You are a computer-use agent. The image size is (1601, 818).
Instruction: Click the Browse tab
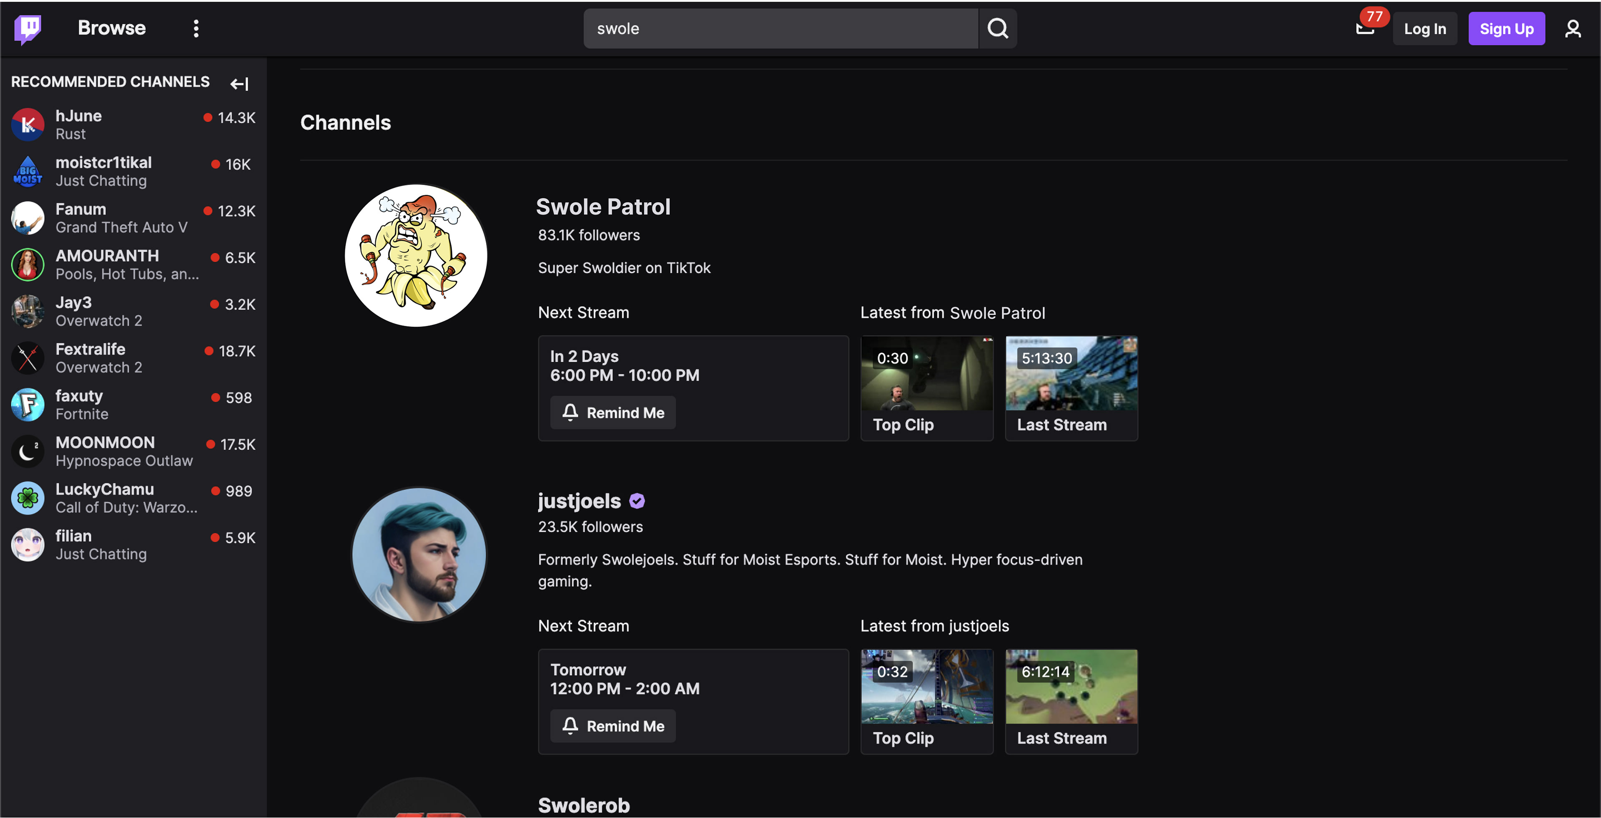click(111, 28)
